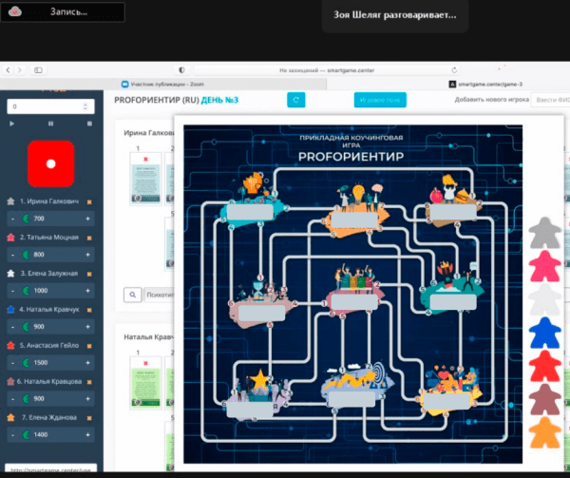Open Ирина Галкович's first card thumbnail

click(145, 179)
